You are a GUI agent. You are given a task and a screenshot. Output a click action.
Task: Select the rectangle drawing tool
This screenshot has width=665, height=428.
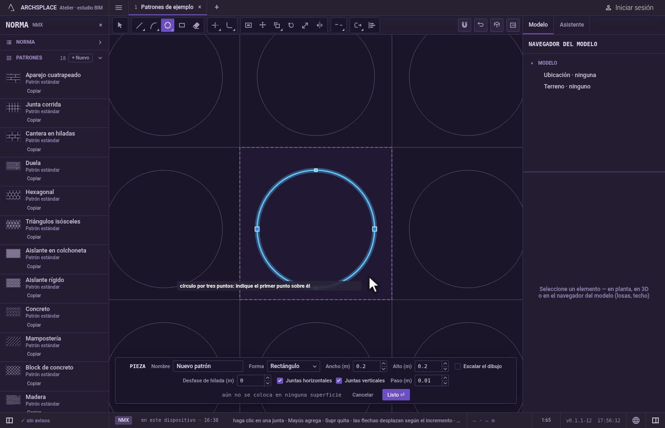tap(182, 25)
